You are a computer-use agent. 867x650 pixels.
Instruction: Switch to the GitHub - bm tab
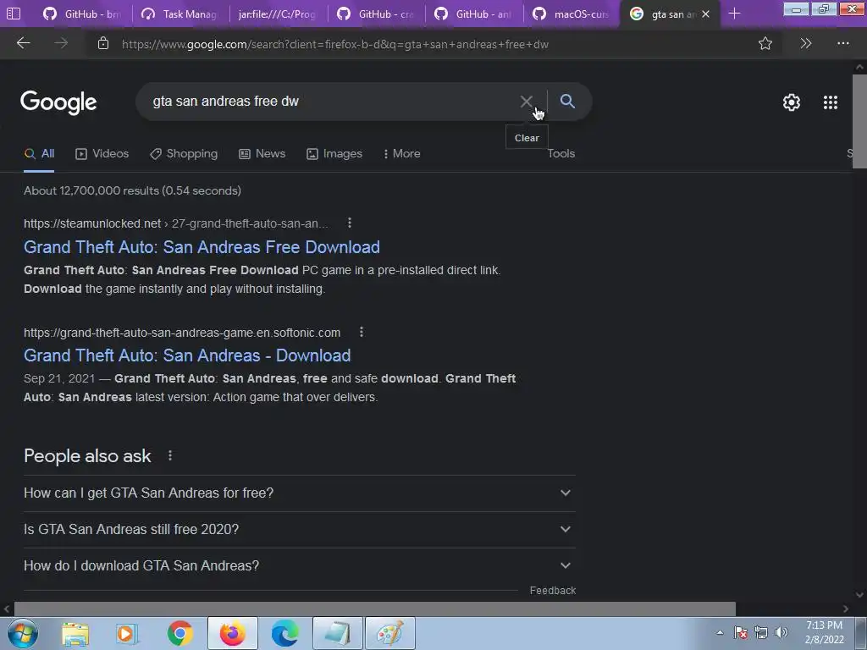click(x=82, y=14)
